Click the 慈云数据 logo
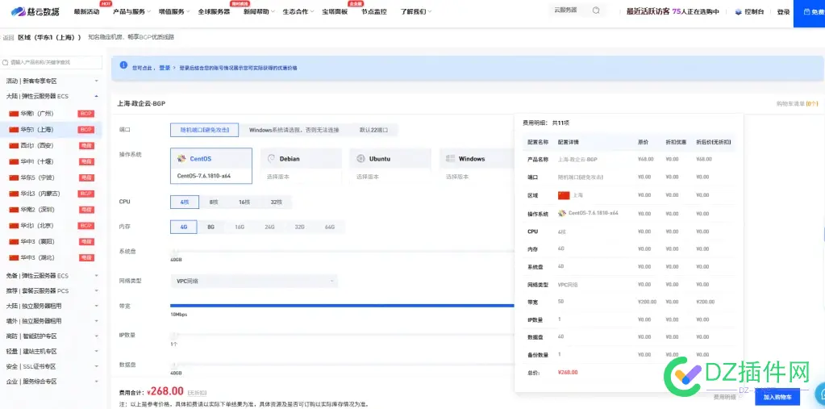Viewport: 825px width, 409px height. (x=35, y=11)
